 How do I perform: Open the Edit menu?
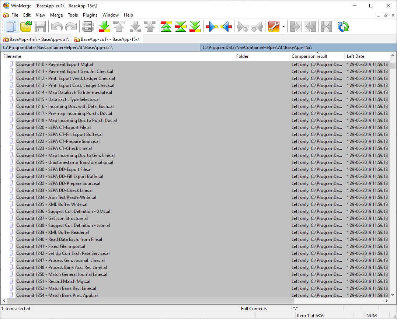click(27, 15)
